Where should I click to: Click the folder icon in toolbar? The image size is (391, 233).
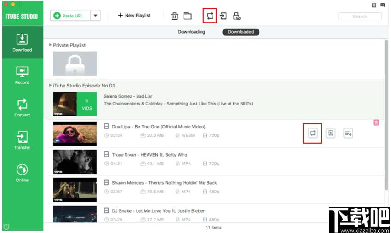tap(188, 16)
